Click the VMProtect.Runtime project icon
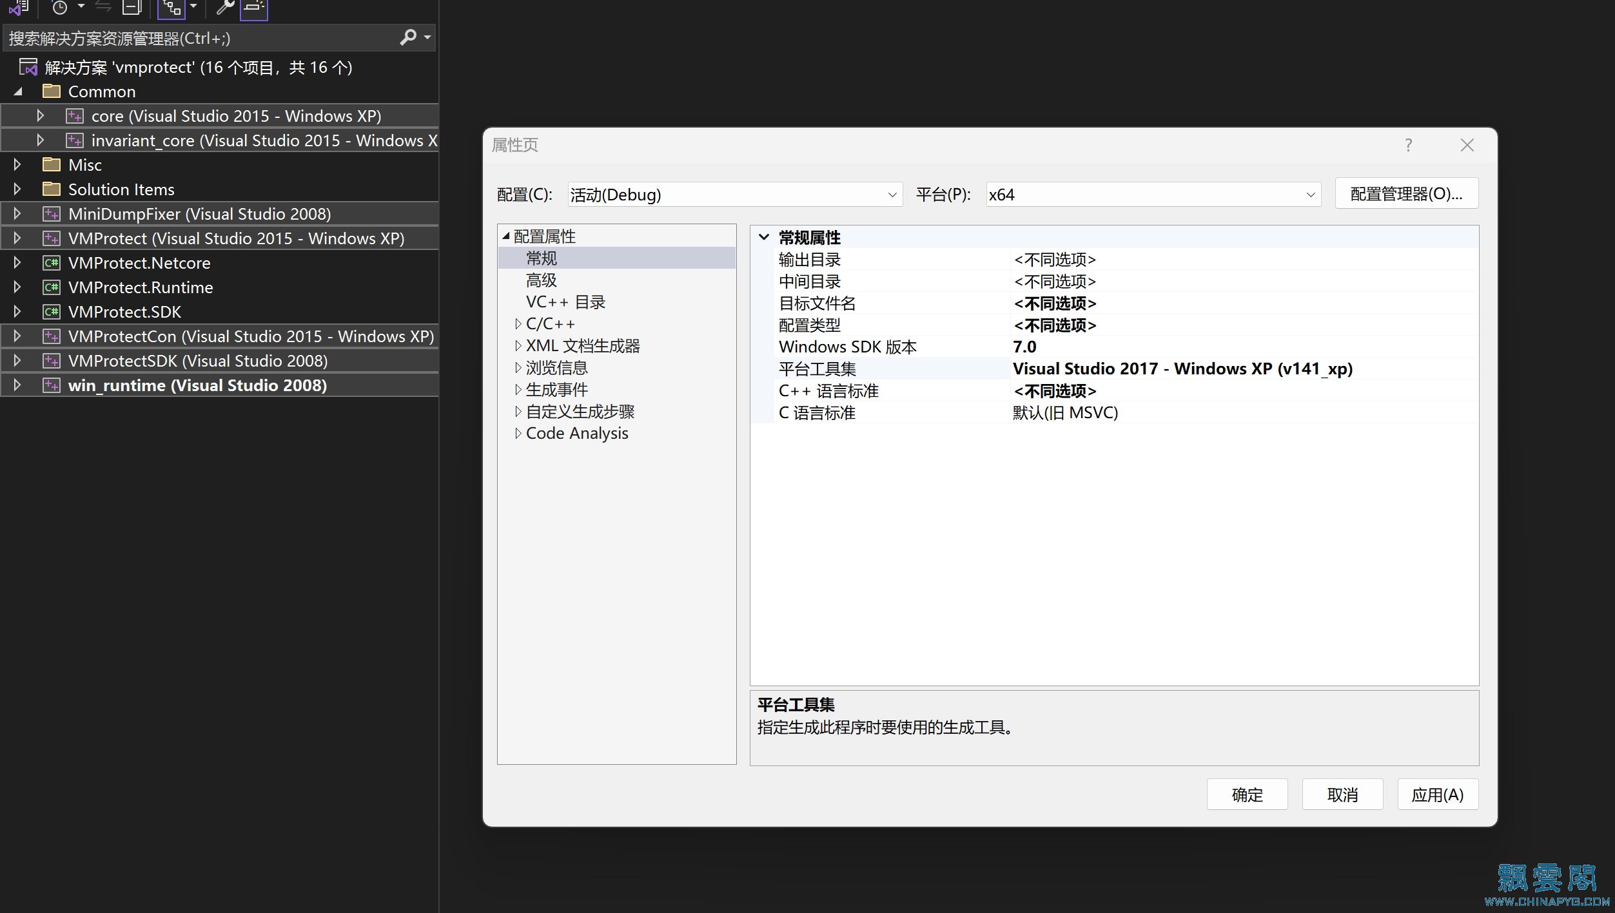The image size is (1615, 913). pyautogui.click(x=51, y=287)
